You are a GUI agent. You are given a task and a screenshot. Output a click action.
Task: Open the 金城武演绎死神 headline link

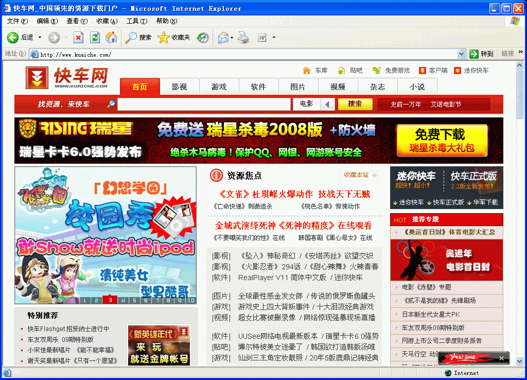(293, 226)
